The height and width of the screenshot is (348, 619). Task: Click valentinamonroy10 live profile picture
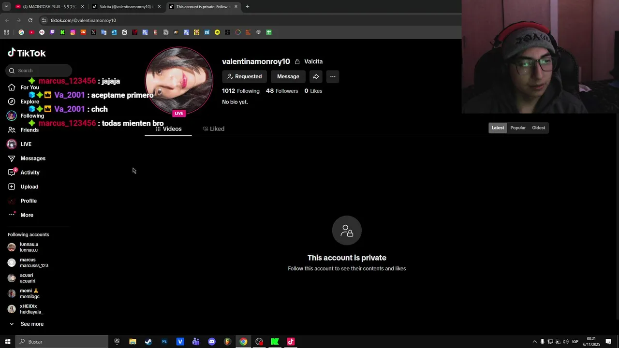click(179, 81)
